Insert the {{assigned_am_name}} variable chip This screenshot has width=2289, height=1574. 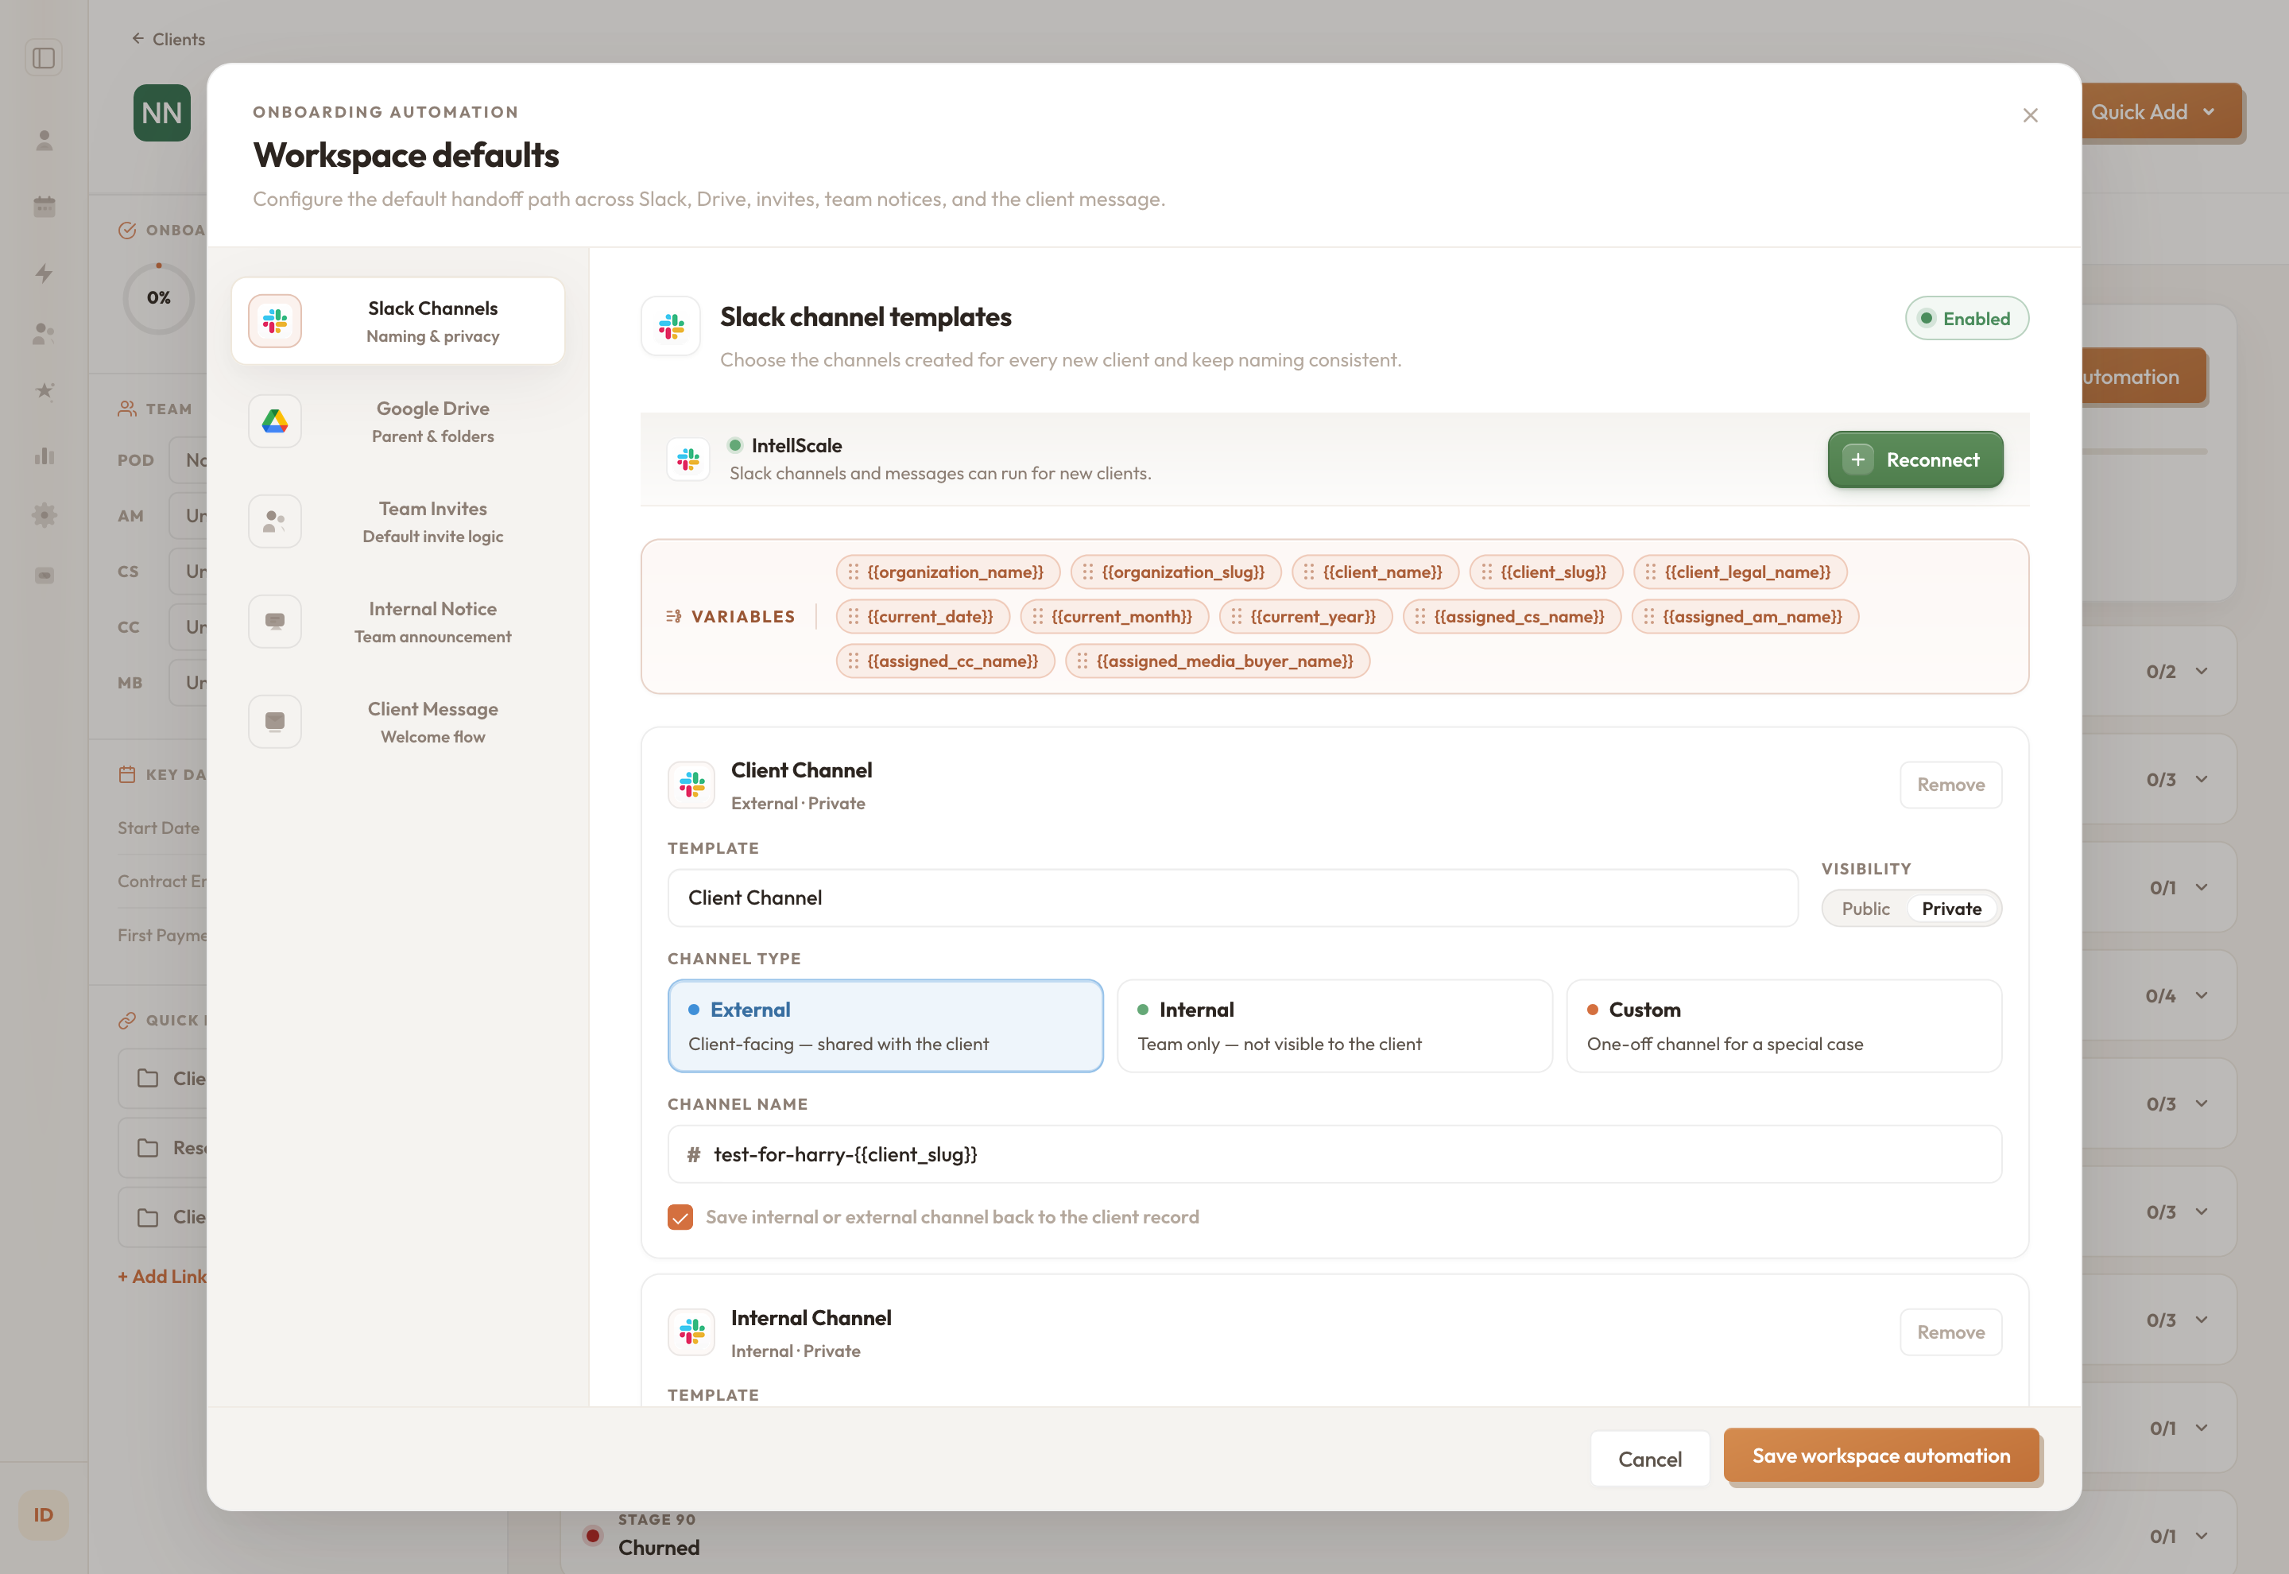pyautogui.click(x=1745, y=616)
